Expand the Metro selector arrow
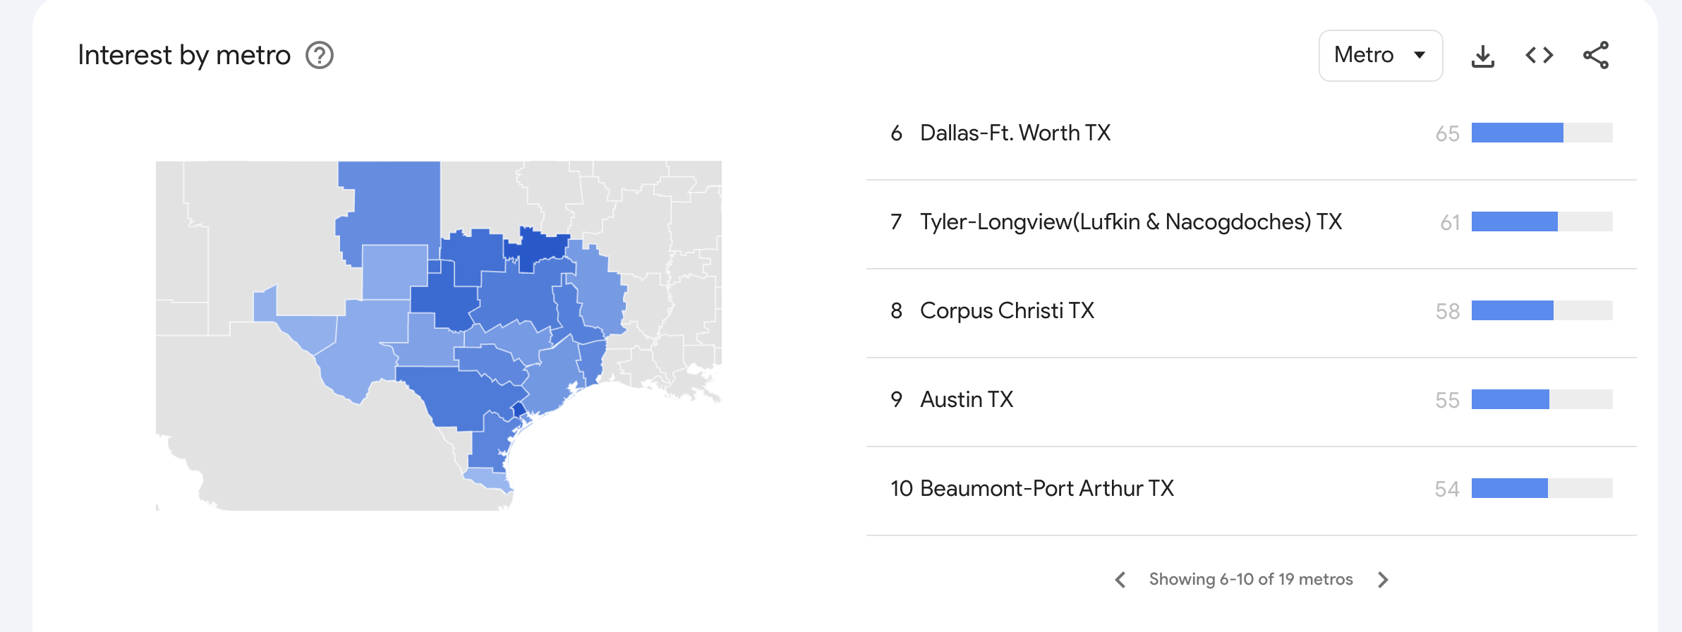 [1420, 55]
